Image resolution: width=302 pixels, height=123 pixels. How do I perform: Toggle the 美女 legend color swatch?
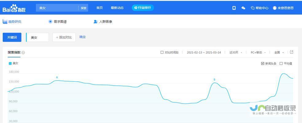10,63
